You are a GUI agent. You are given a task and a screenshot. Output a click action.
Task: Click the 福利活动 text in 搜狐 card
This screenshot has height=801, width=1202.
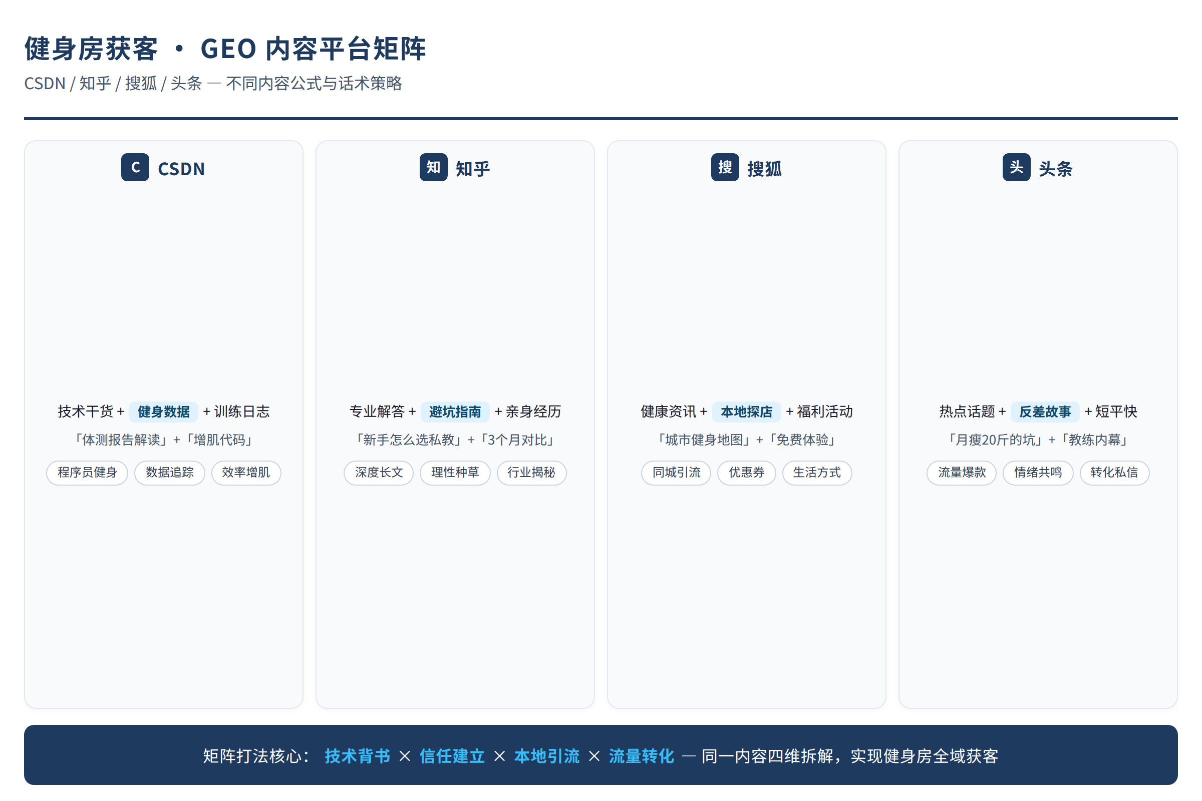tap(825, 412)
